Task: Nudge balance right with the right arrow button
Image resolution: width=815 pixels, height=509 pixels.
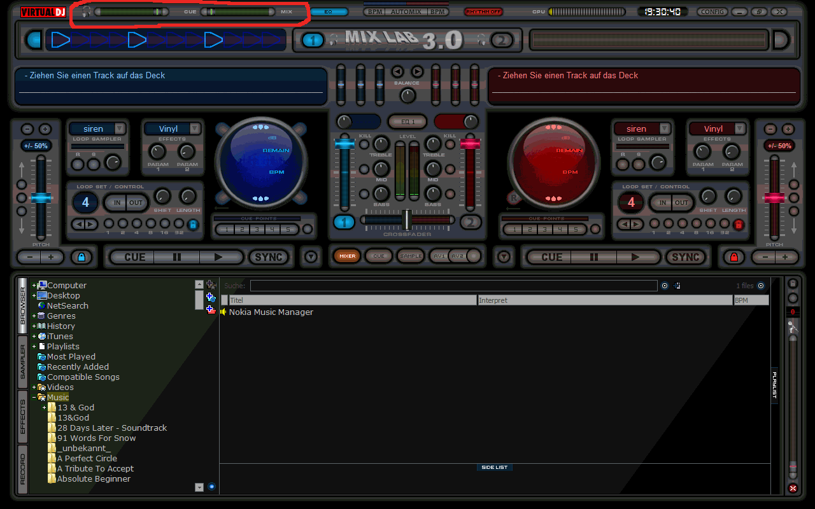Action: tap(417, 71)
